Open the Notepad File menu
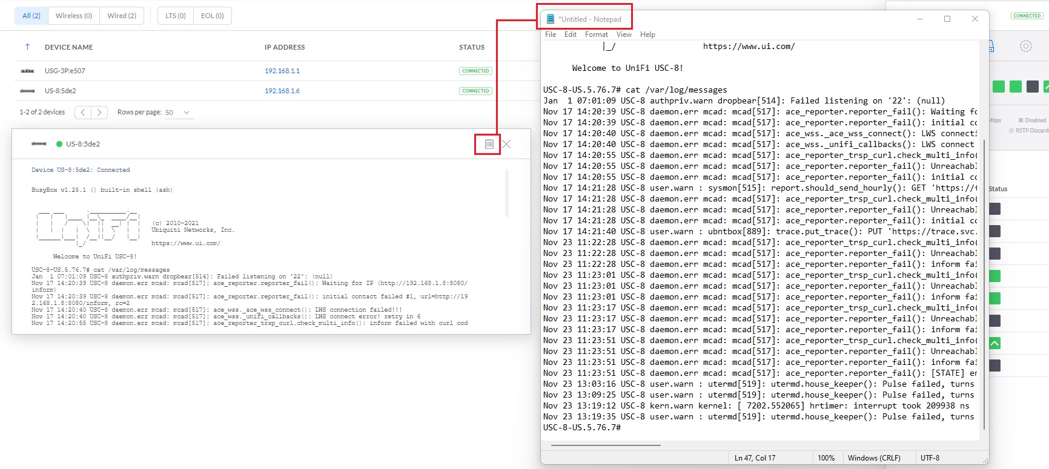1049x469 pixels. coord(551,34)
